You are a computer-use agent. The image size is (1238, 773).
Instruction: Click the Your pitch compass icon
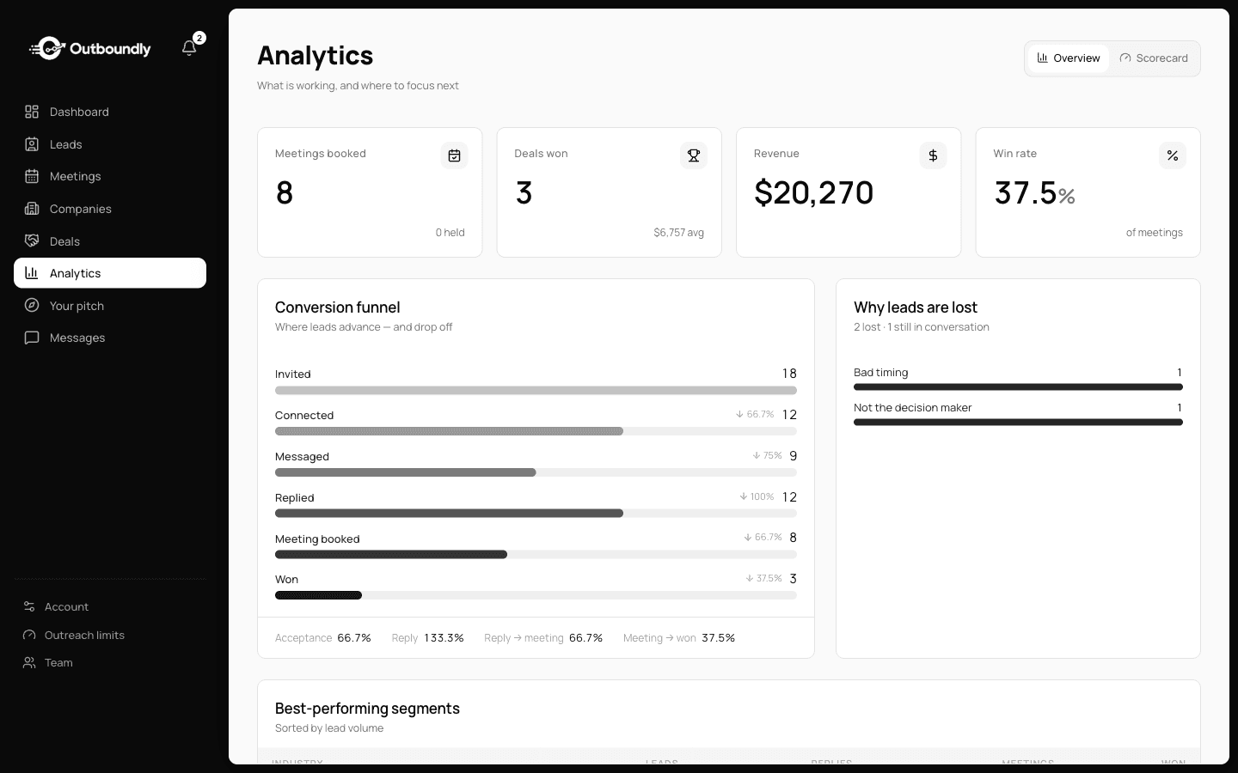(32, 306)
